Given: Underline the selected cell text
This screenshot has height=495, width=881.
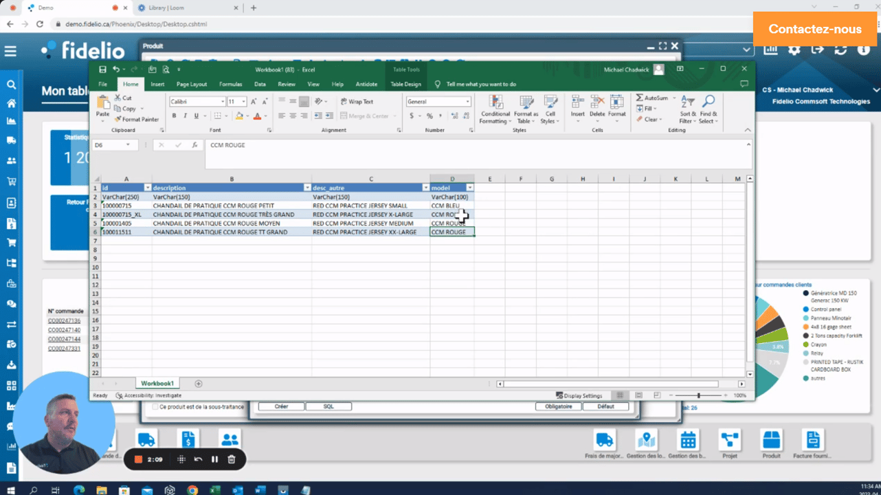Looking at the screenshot, I should [196, 115].
